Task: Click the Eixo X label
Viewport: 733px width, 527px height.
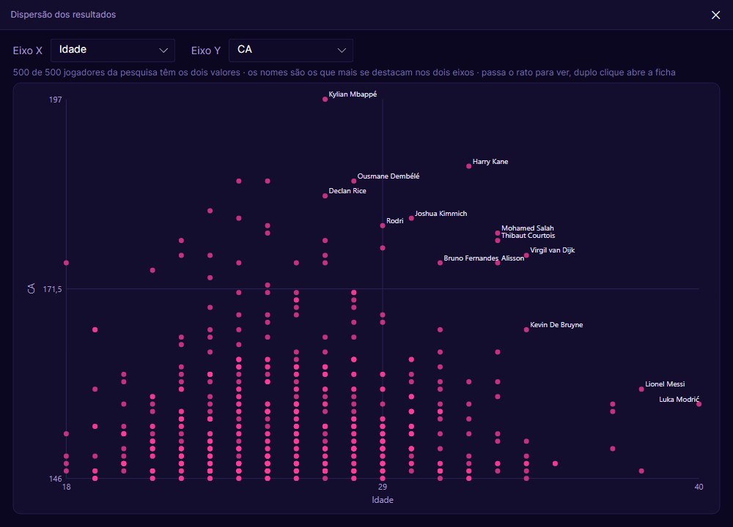Action: [28, 51]
